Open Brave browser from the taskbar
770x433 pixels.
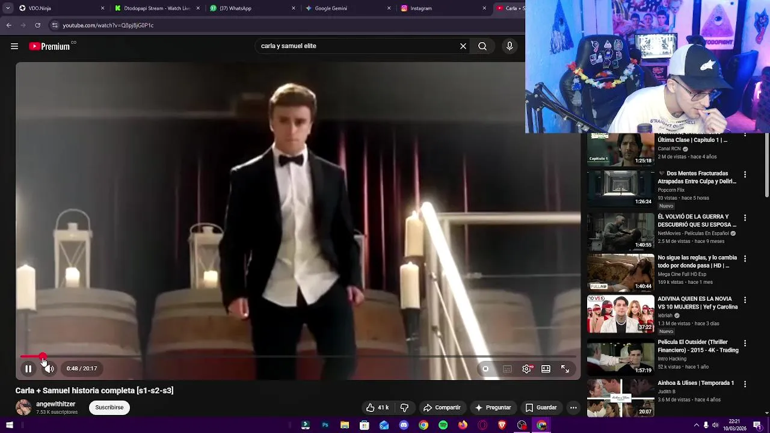pyautogui.click(x=502, y=425)
